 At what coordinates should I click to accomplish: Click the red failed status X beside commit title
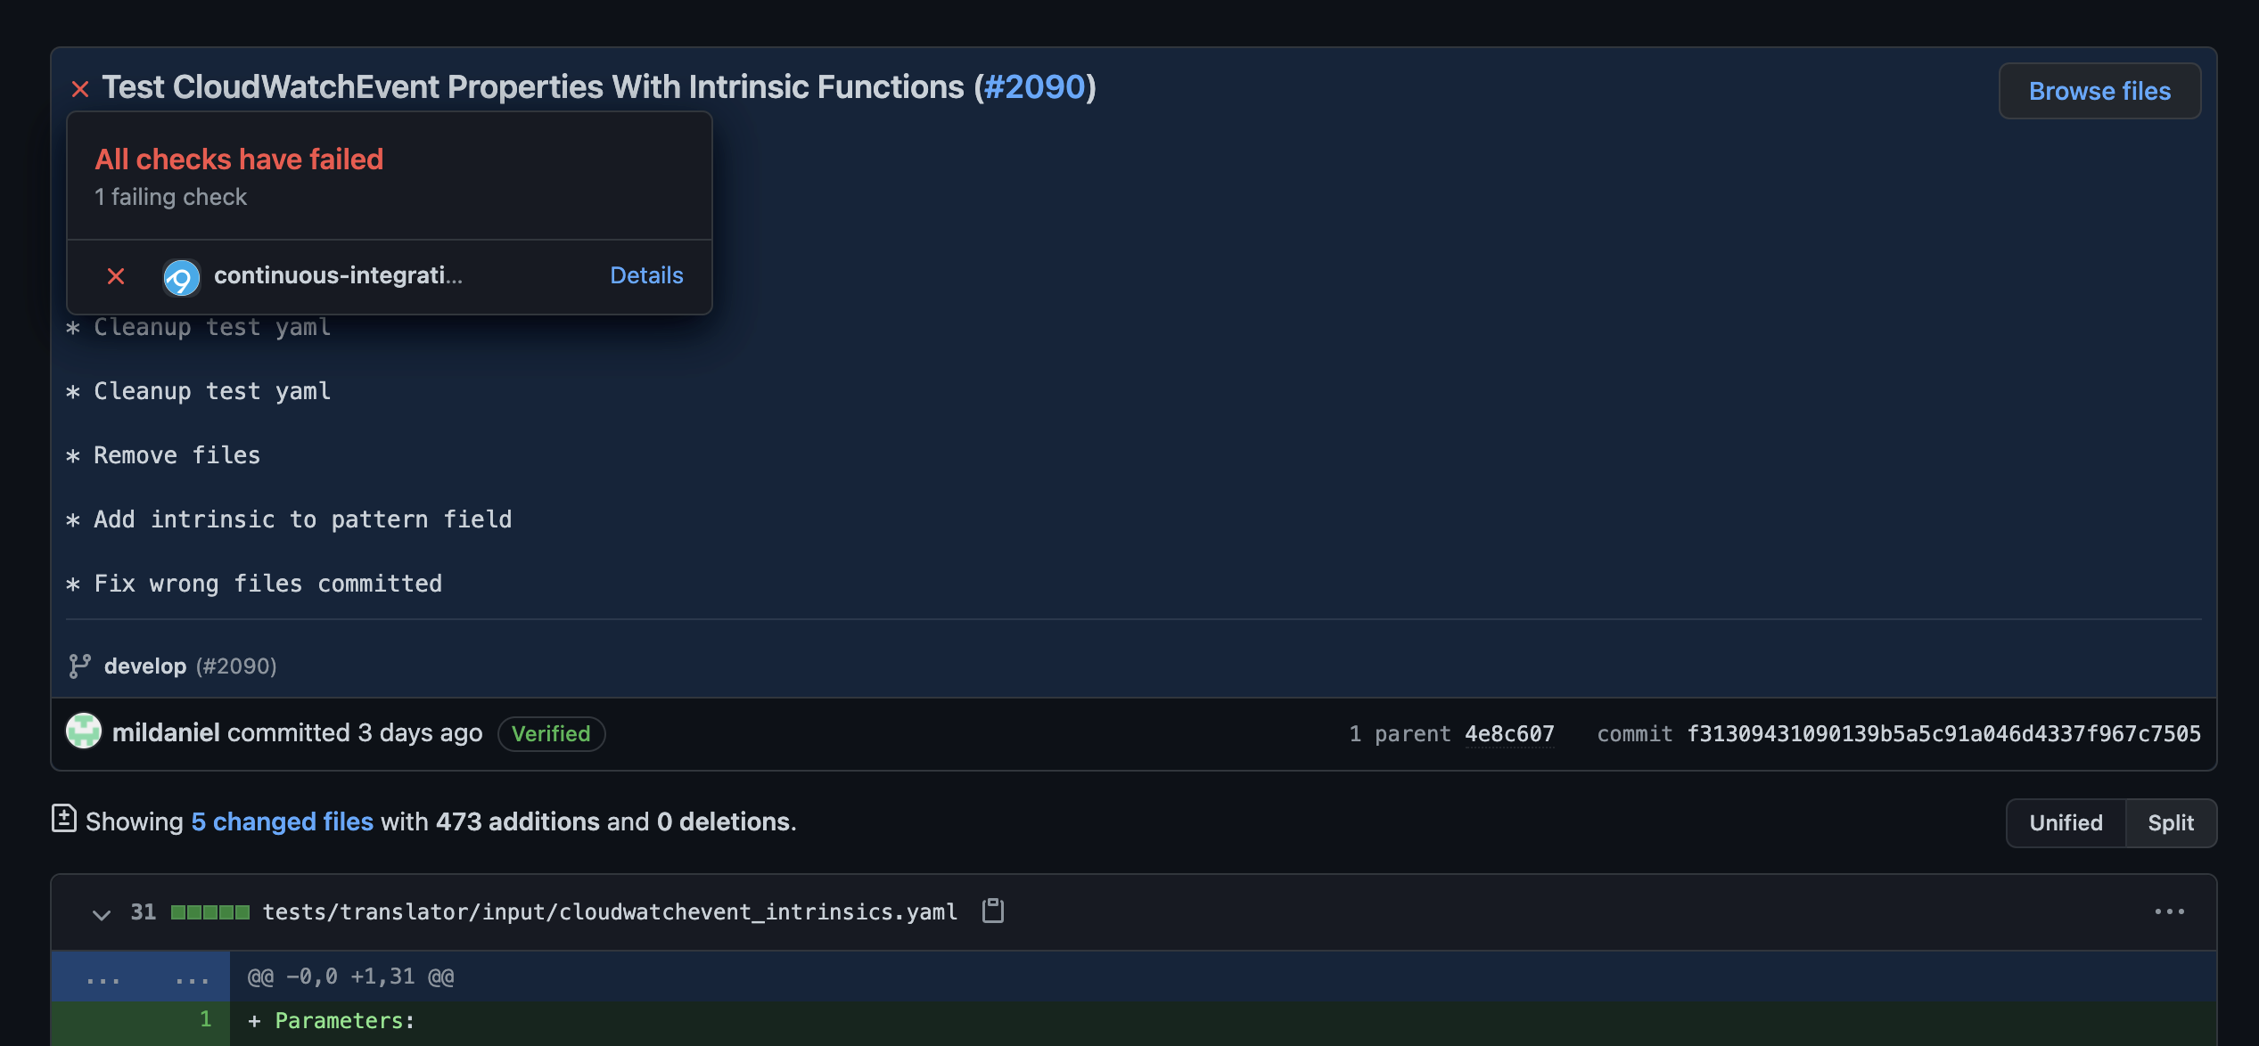point(80,89)
